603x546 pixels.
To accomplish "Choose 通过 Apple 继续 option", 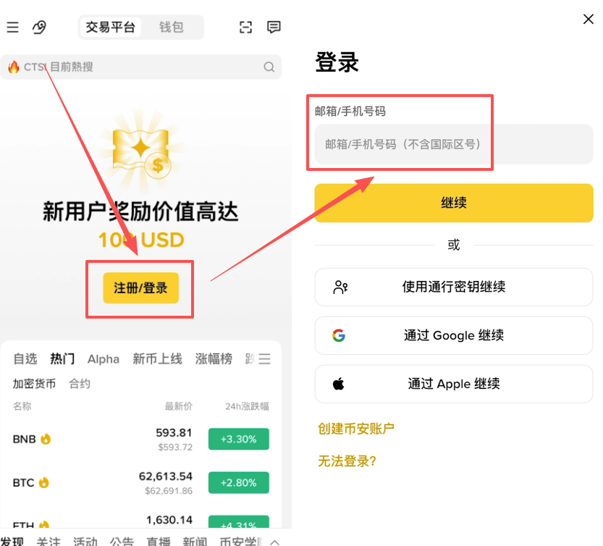I will pos(454,384).
